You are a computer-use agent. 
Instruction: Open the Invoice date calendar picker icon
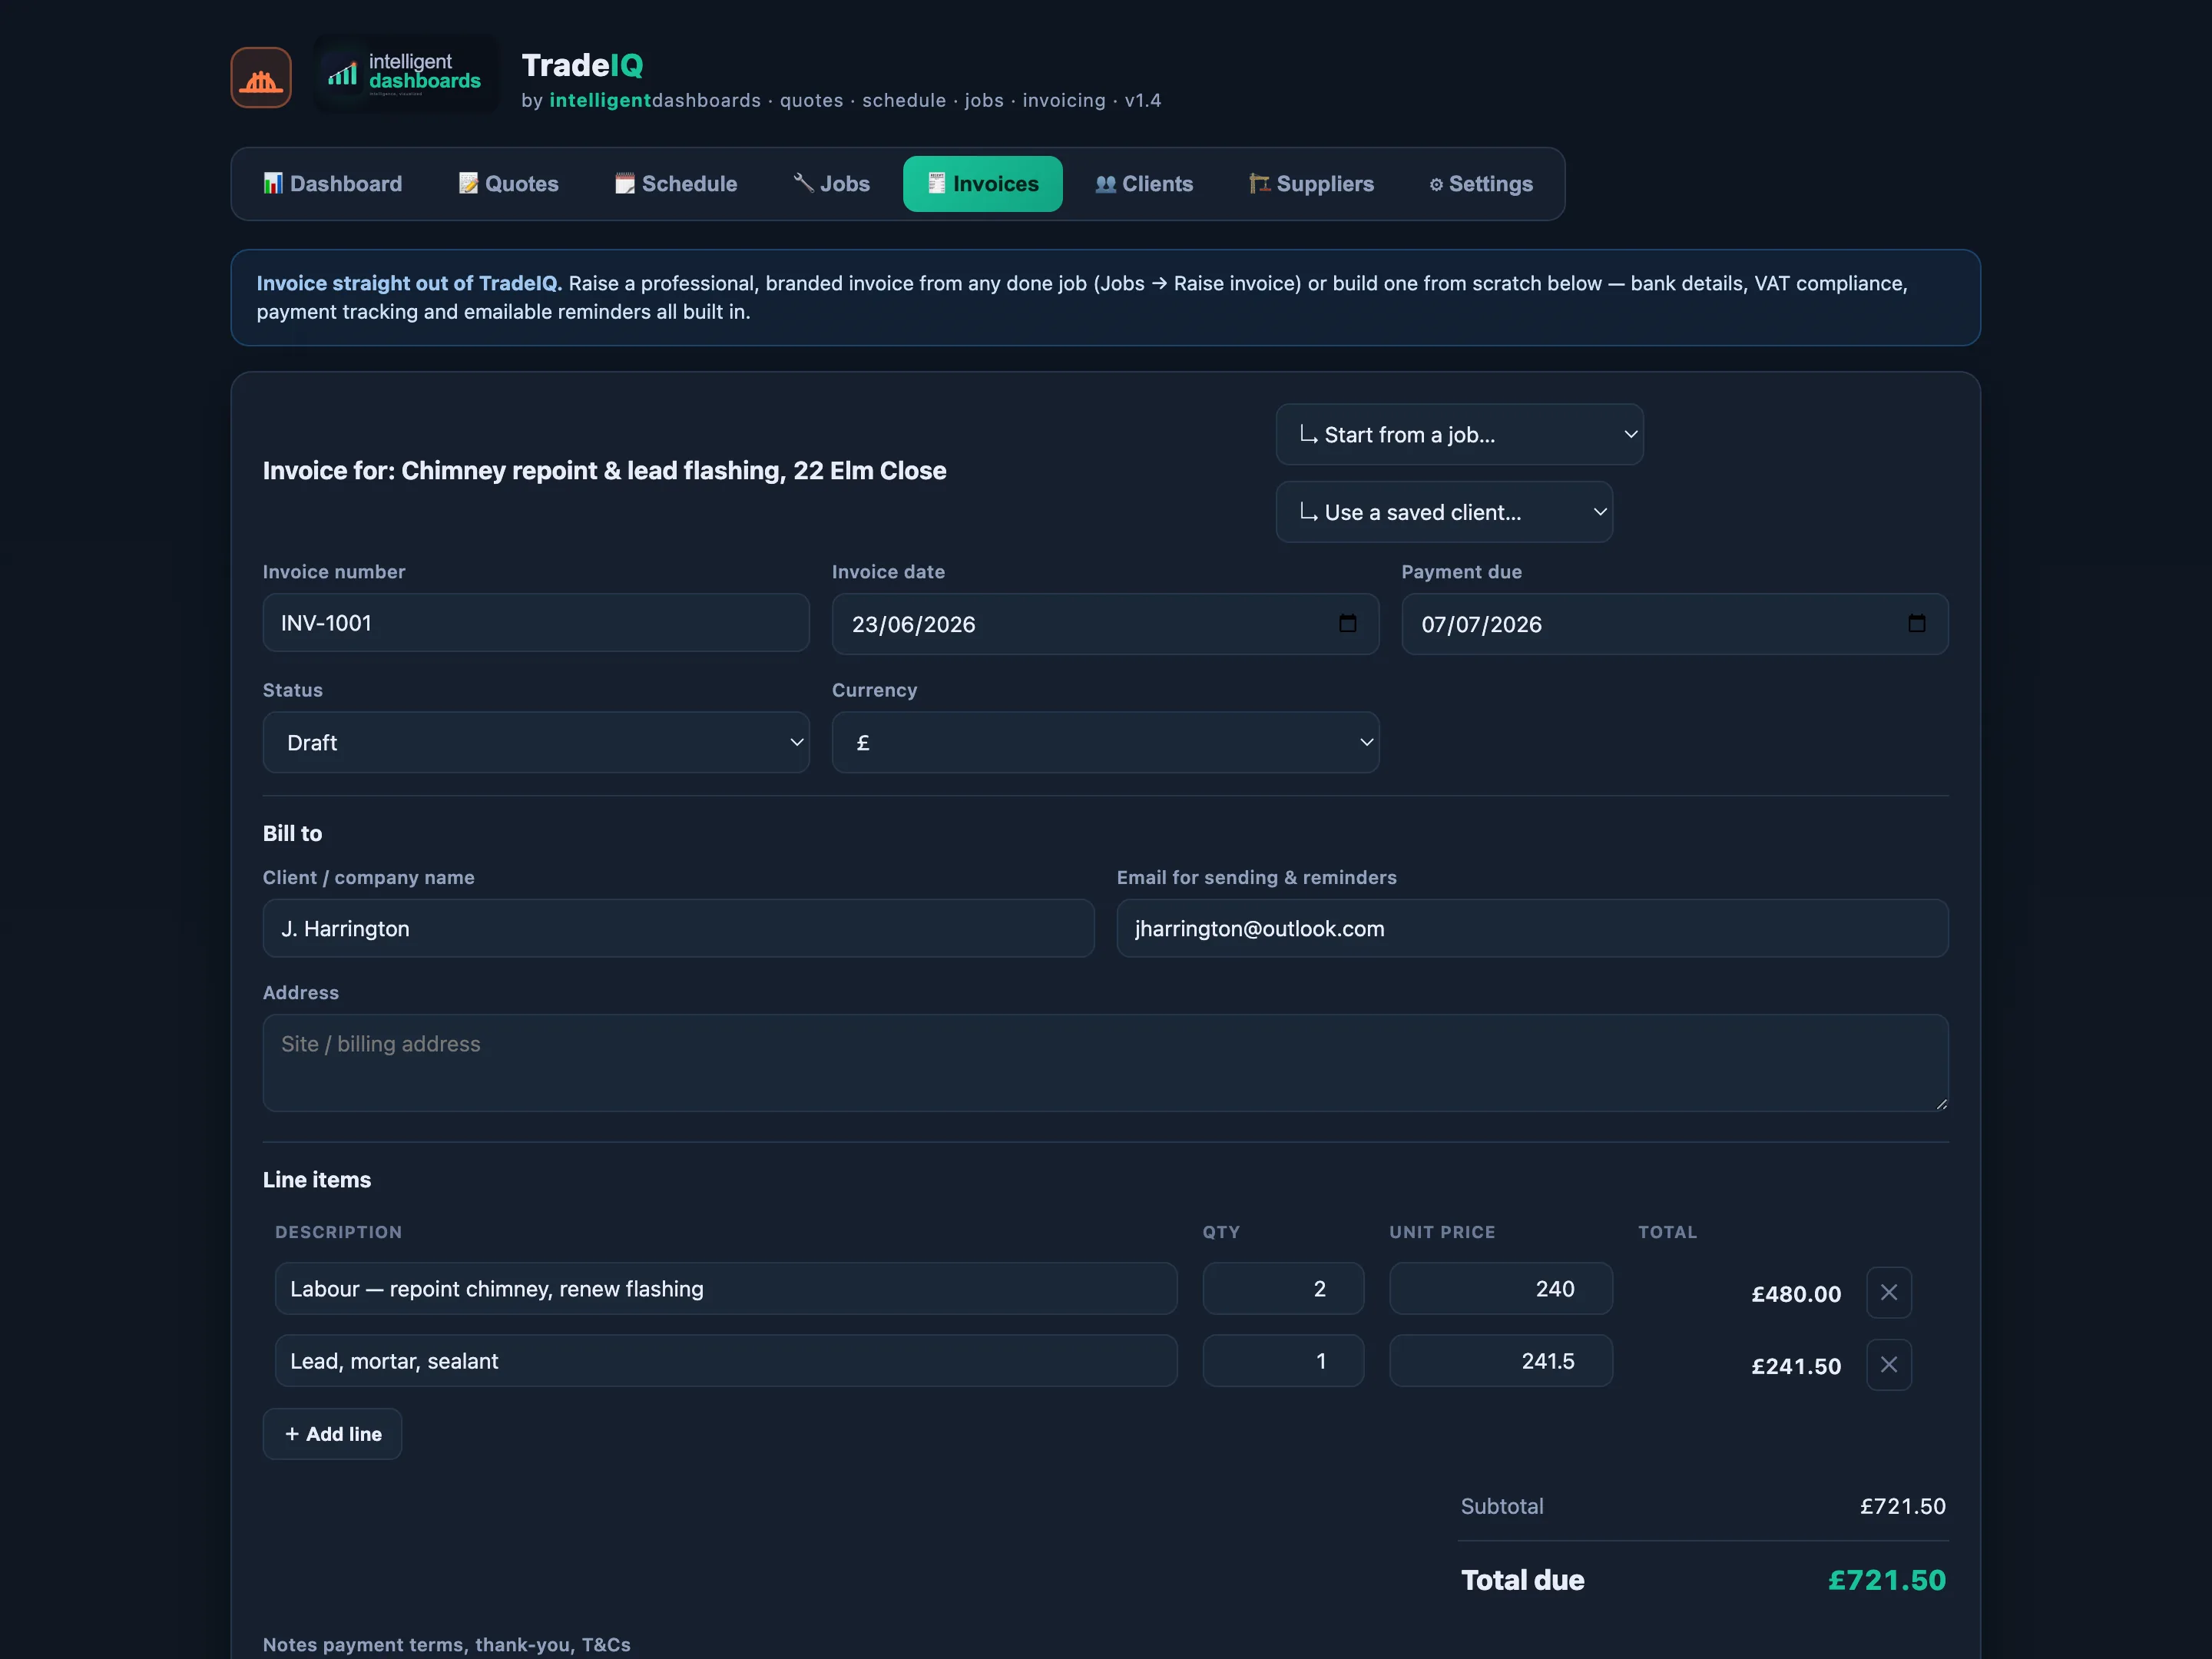click(x=1347, y=624)
